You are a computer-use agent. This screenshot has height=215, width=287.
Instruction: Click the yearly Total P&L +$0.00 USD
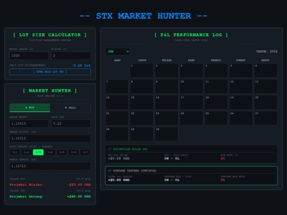tap(119, 180)
